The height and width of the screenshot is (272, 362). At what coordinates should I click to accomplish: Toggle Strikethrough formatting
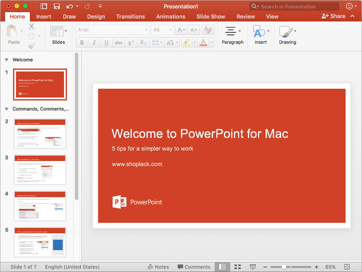[119, 42]
